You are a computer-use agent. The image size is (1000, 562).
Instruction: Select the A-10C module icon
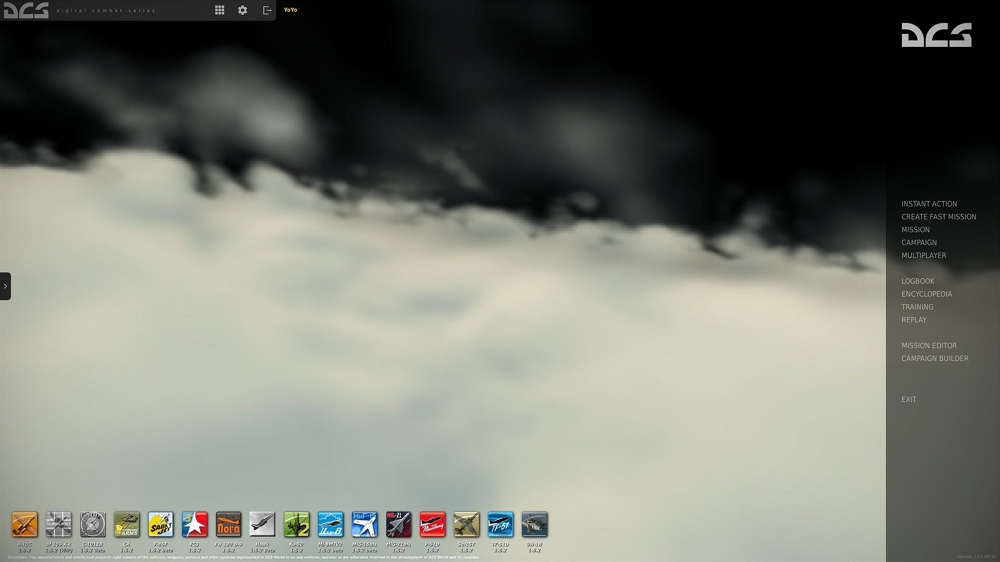(x=24, y=524)
